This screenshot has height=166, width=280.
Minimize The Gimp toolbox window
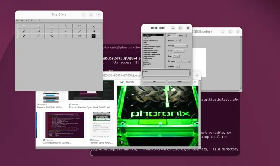click(x=84, y=15)
